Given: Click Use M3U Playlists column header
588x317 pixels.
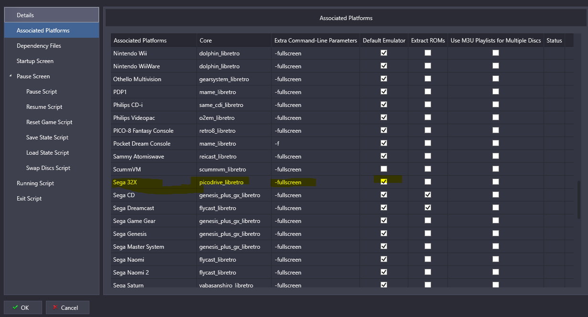Looking at the screenshot, I should [x=496, y=41].
